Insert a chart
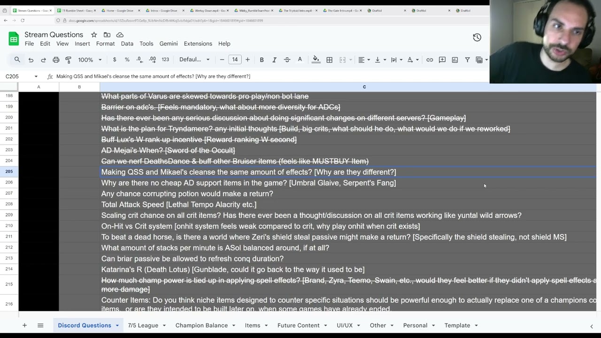The image size is (601, 338). [x=455, y=60]
